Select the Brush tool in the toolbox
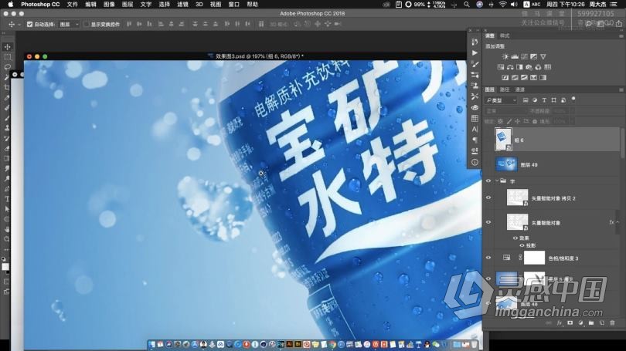This screenshot has width=626, height=351. point(7,118)
